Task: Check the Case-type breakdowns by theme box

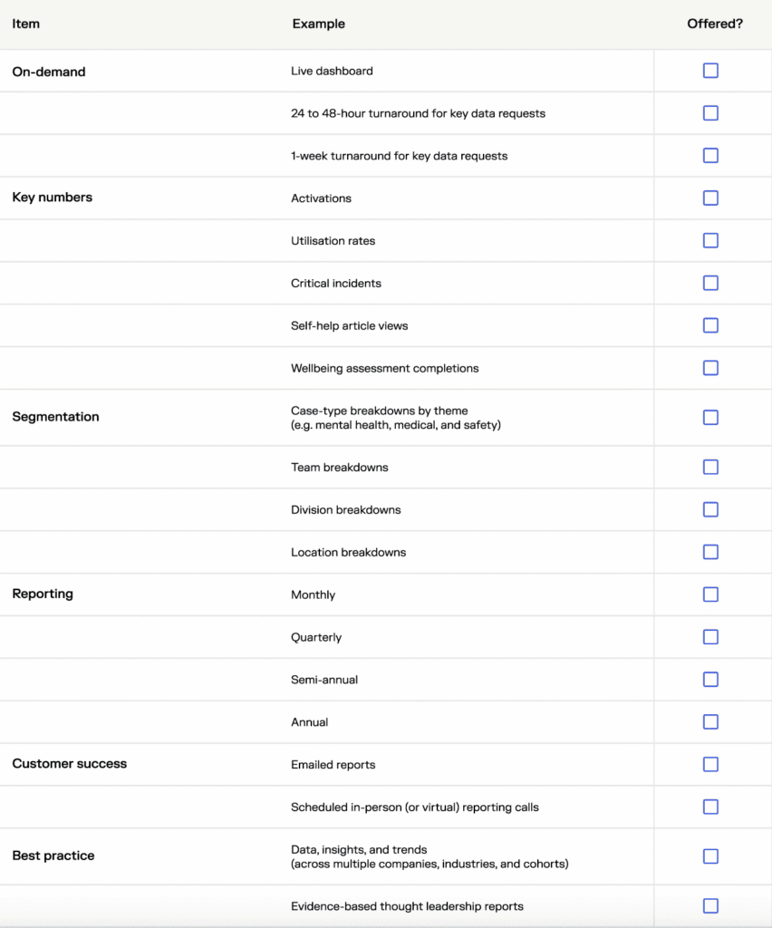Action: [710, 418]
